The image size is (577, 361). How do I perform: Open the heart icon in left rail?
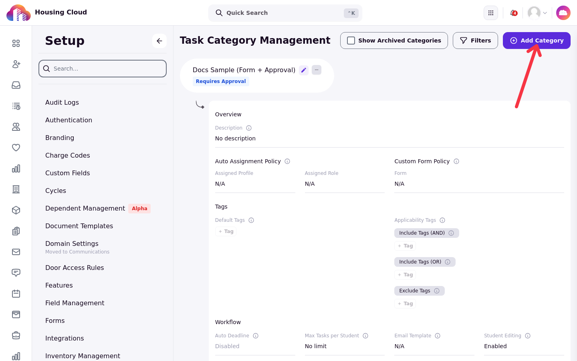pos(16,148)
